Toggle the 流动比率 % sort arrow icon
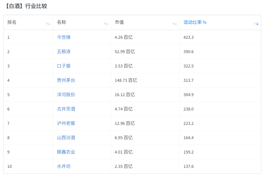The image size is (265, 177). pyautogui.click(x=256, y=24)
